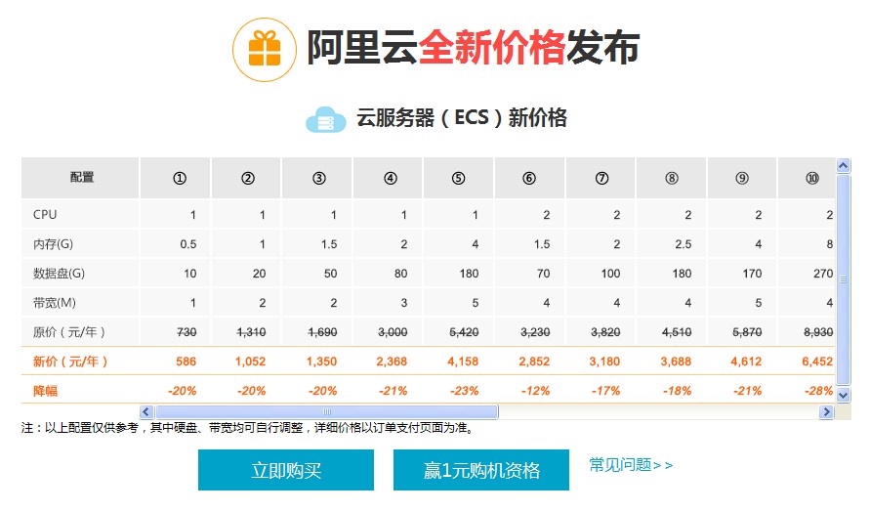The width and height of the screenshot is (870, 511).
Task: Click the table's scroll down arrow
Action: pyautogui.click(x=844, y=395)
